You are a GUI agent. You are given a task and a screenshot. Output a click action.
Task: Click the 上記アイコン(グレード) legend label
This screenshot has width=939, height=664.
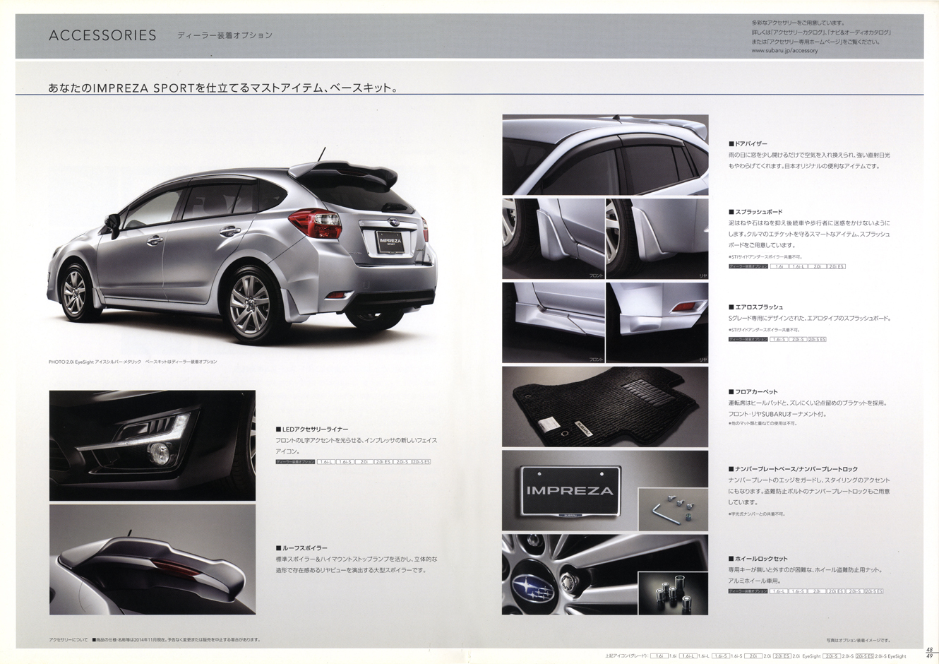(x=627, y=657)
